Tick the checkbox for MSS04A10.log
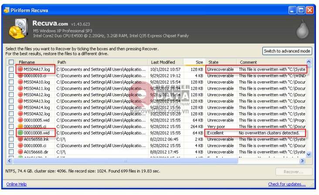 [x=11, y=82]
